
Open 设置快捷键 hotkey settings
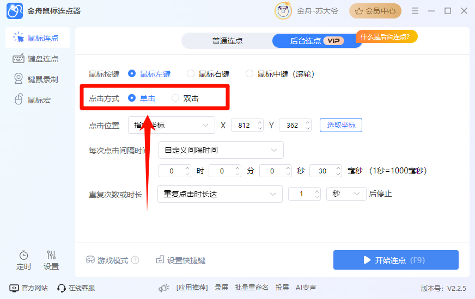click(181, 260)
